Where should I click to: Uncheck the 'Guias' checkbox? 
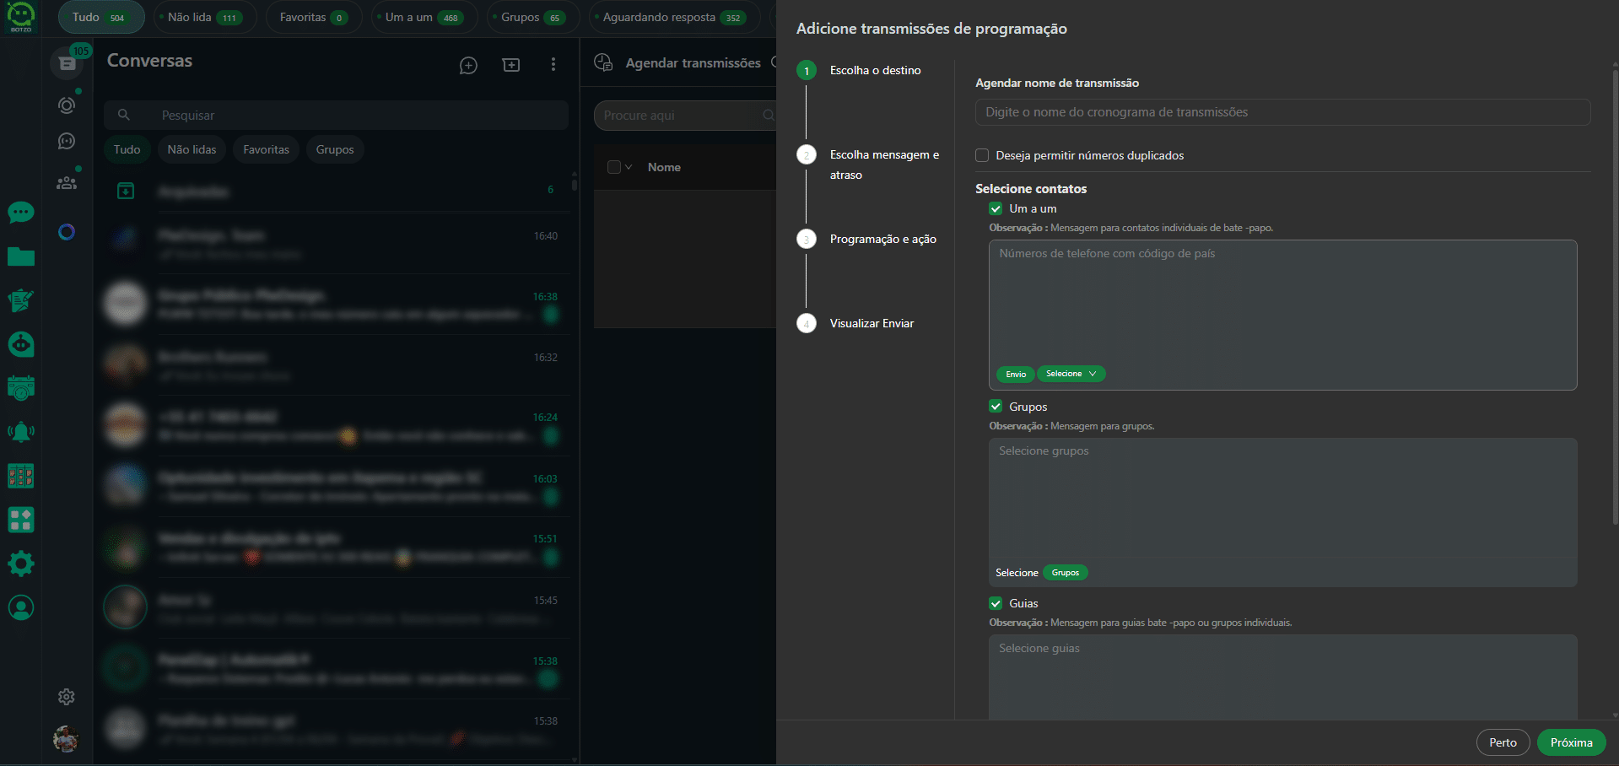[996, 603]
